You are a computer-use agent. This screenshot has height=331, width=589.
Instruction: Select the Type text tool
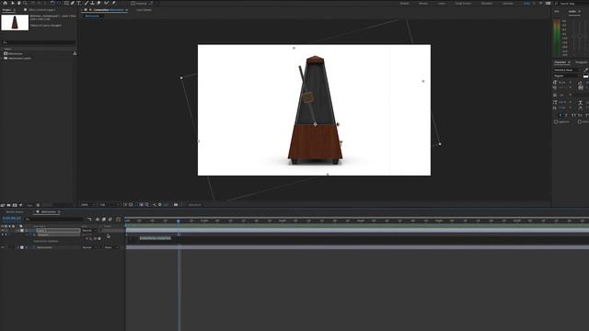(x=78, y=3)
